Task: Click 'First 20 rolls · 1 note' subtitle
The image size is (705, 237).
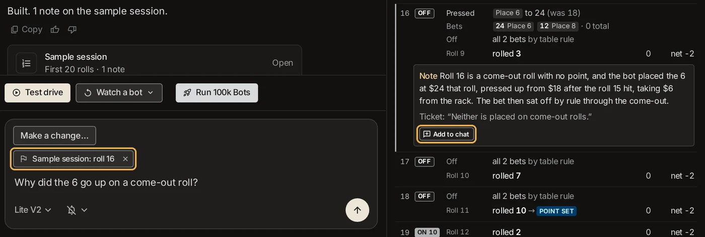Action: point(85,69)
